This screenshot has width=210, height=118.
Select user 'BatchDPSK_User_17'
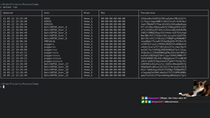tap(56, 64)
